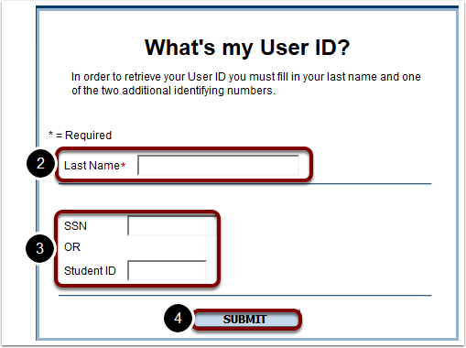Click step number 4 circle marker
The width and height of the screenshot is (466, 348).
178,318
